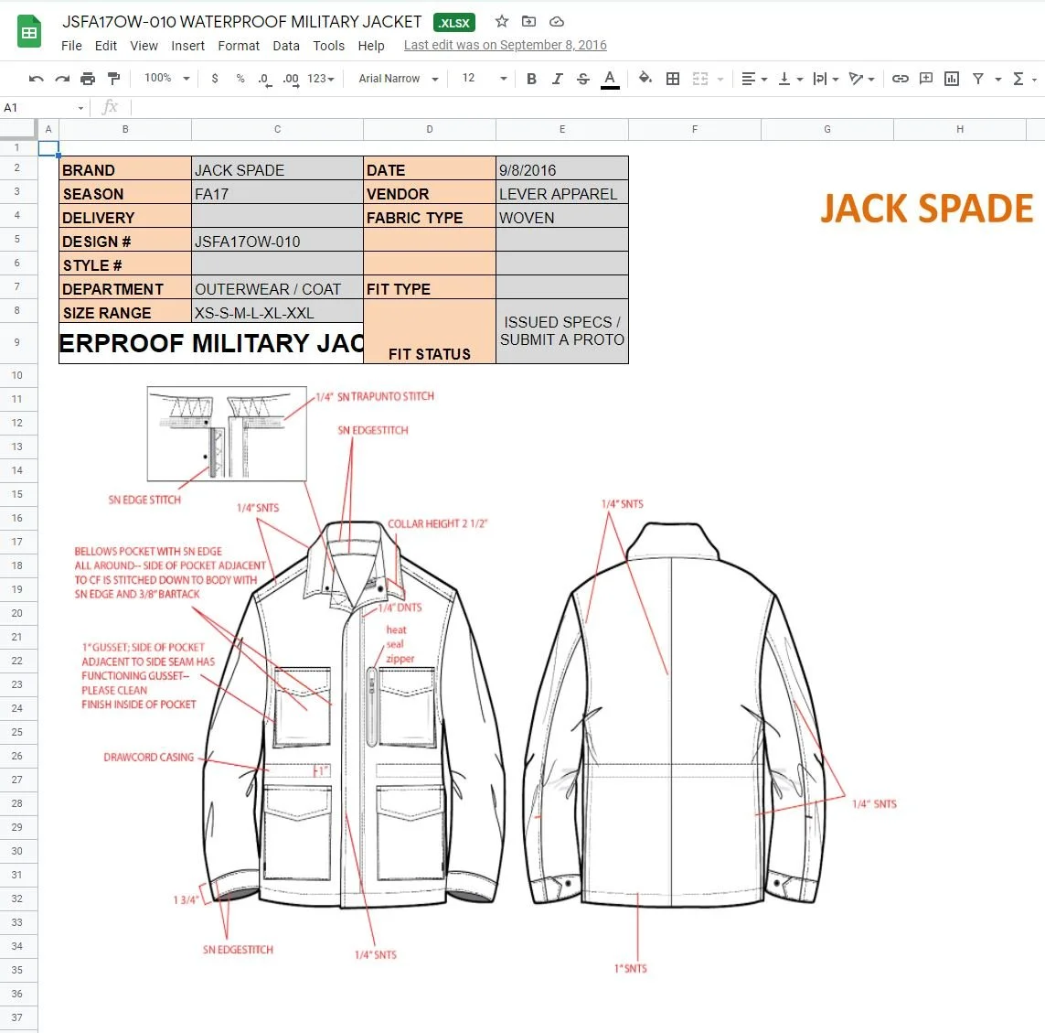1045x1033 pixels.
Task: Select the cell containing 9/8/2016
Action: (562, 168)
